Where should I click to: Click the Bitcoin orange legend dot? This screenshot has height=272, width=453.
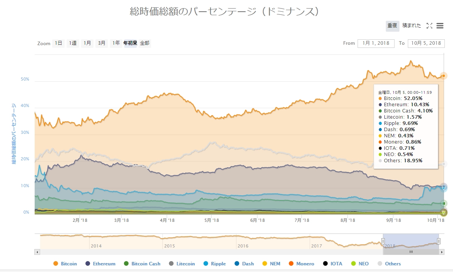tap(55, 264)
